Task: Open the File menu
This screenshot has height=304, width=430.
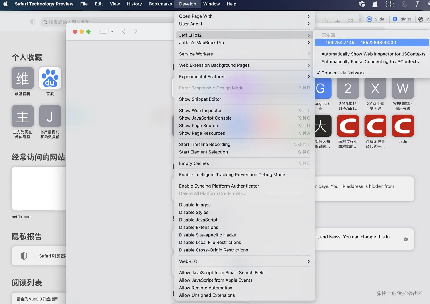Action: tap(84, 4)
